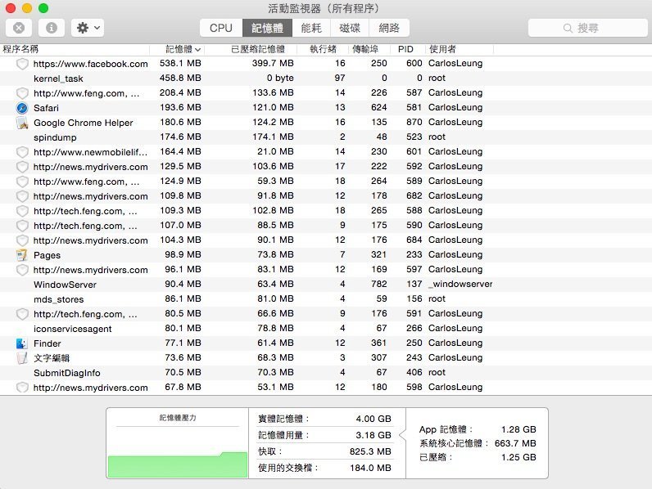This screenshot has width=652, height=489.
Task: Click shield icon on PID 590 row
Action: (22, 226)
